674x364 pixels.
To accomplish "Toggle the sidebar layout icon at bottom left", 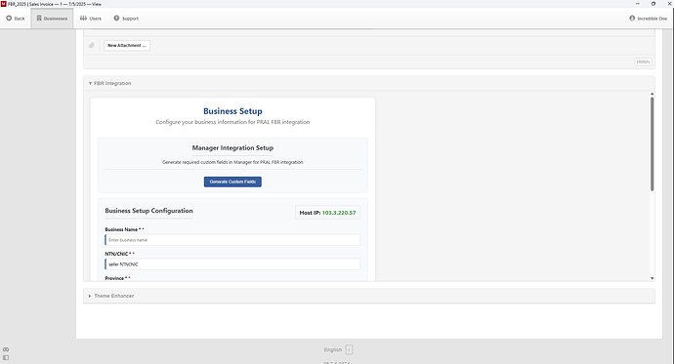I will [6, 357].
